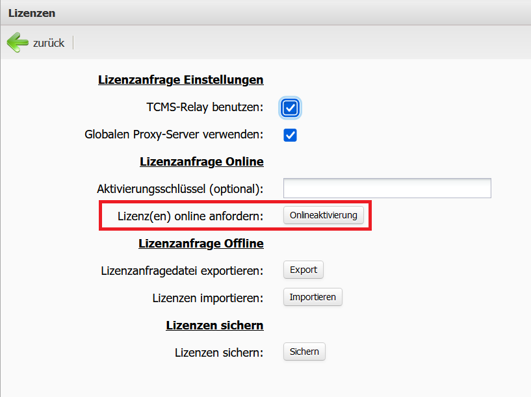This screenshot has height=397, width=531.
Task: Focus the Aktivierungsschlüssel input field
Action: (387, 188)
